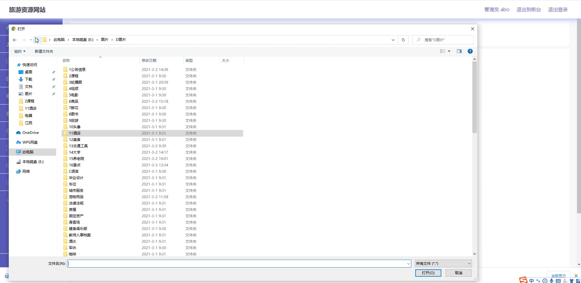Refresh the D图片 folder listing
Image resolution: width=581 pixels, height=283 pixels.
pyautogui.click(x=403, y=40)
